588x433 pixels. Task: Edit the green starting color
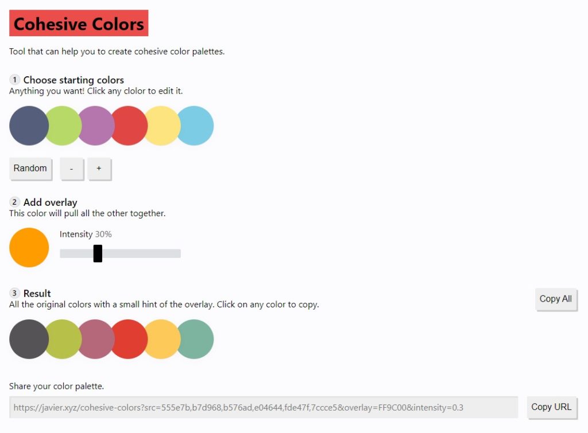[x=61, y=125]
